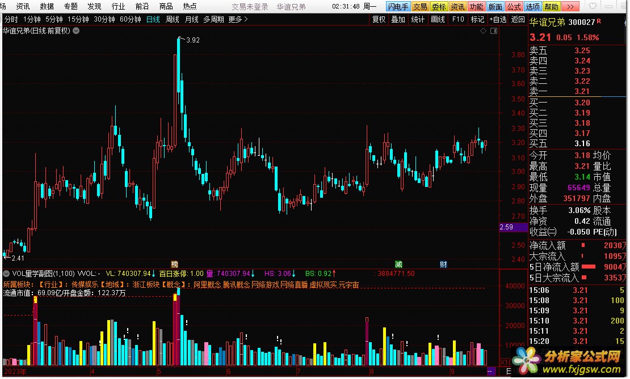This screenshot has height=379, width=630.
Task: Add stock via +自选
Action: coord(498,19)
